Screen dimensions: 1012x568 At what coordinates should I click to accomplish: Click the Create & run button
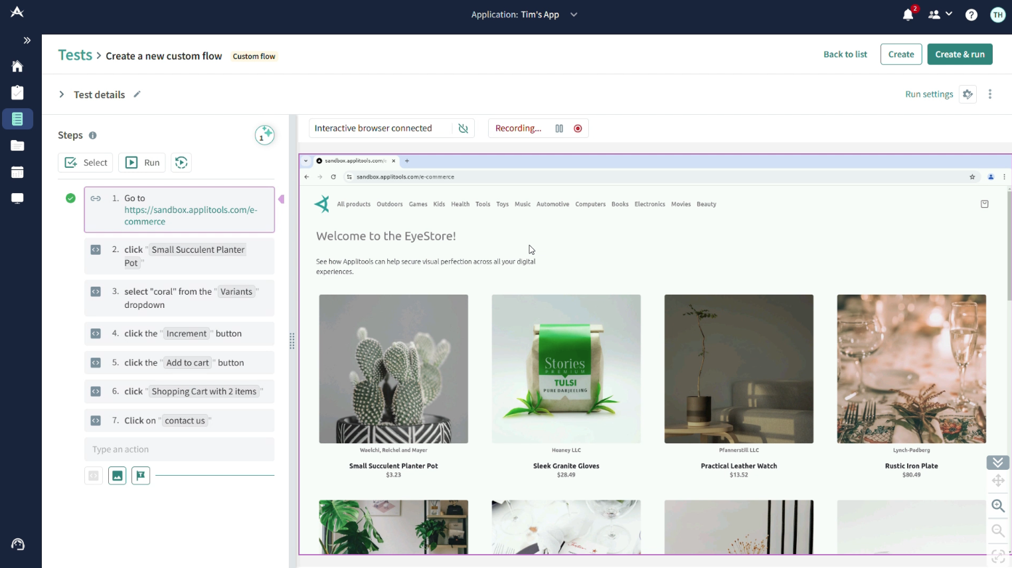pos(960,54)
